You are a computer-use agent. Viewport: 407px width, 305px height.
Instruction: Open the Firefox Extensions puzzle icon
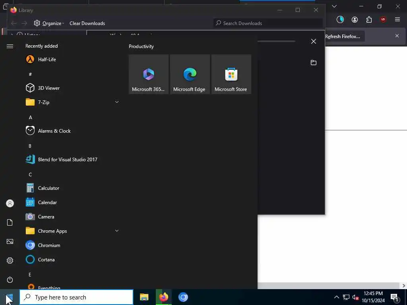pos(369,19)
